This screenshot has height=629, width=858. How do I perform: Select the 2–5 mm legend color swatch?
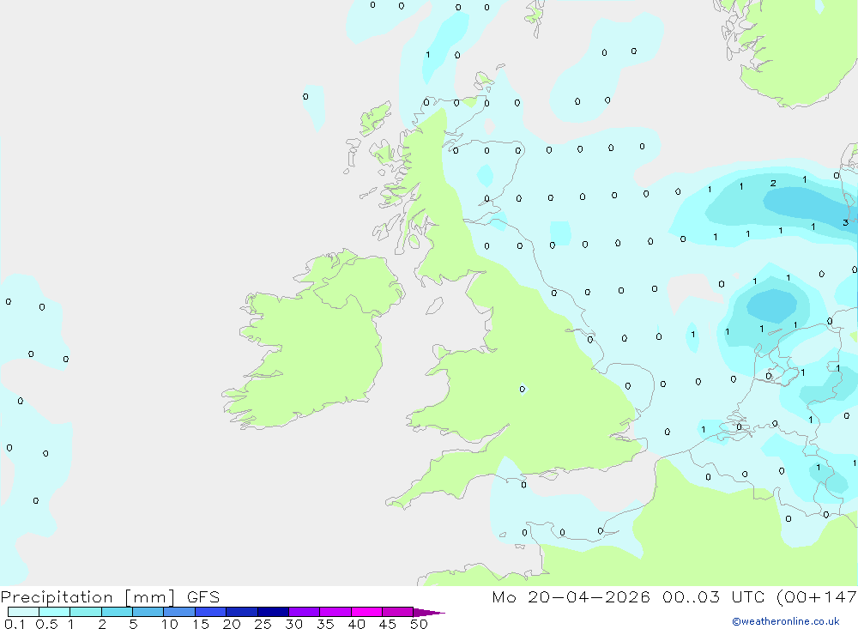click(117, 612)
